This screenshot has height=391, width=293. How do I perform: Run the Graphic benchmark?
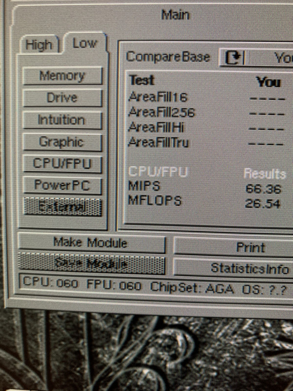[63, 142]
